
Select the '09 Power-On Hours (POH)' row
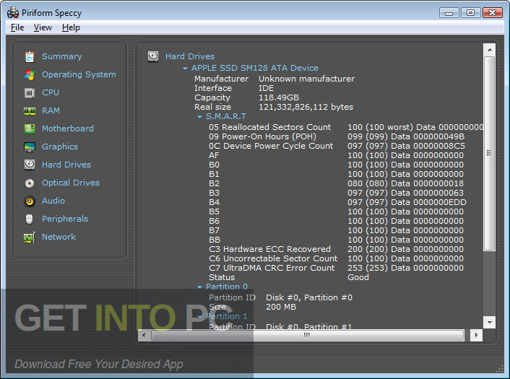click(337, 136)
